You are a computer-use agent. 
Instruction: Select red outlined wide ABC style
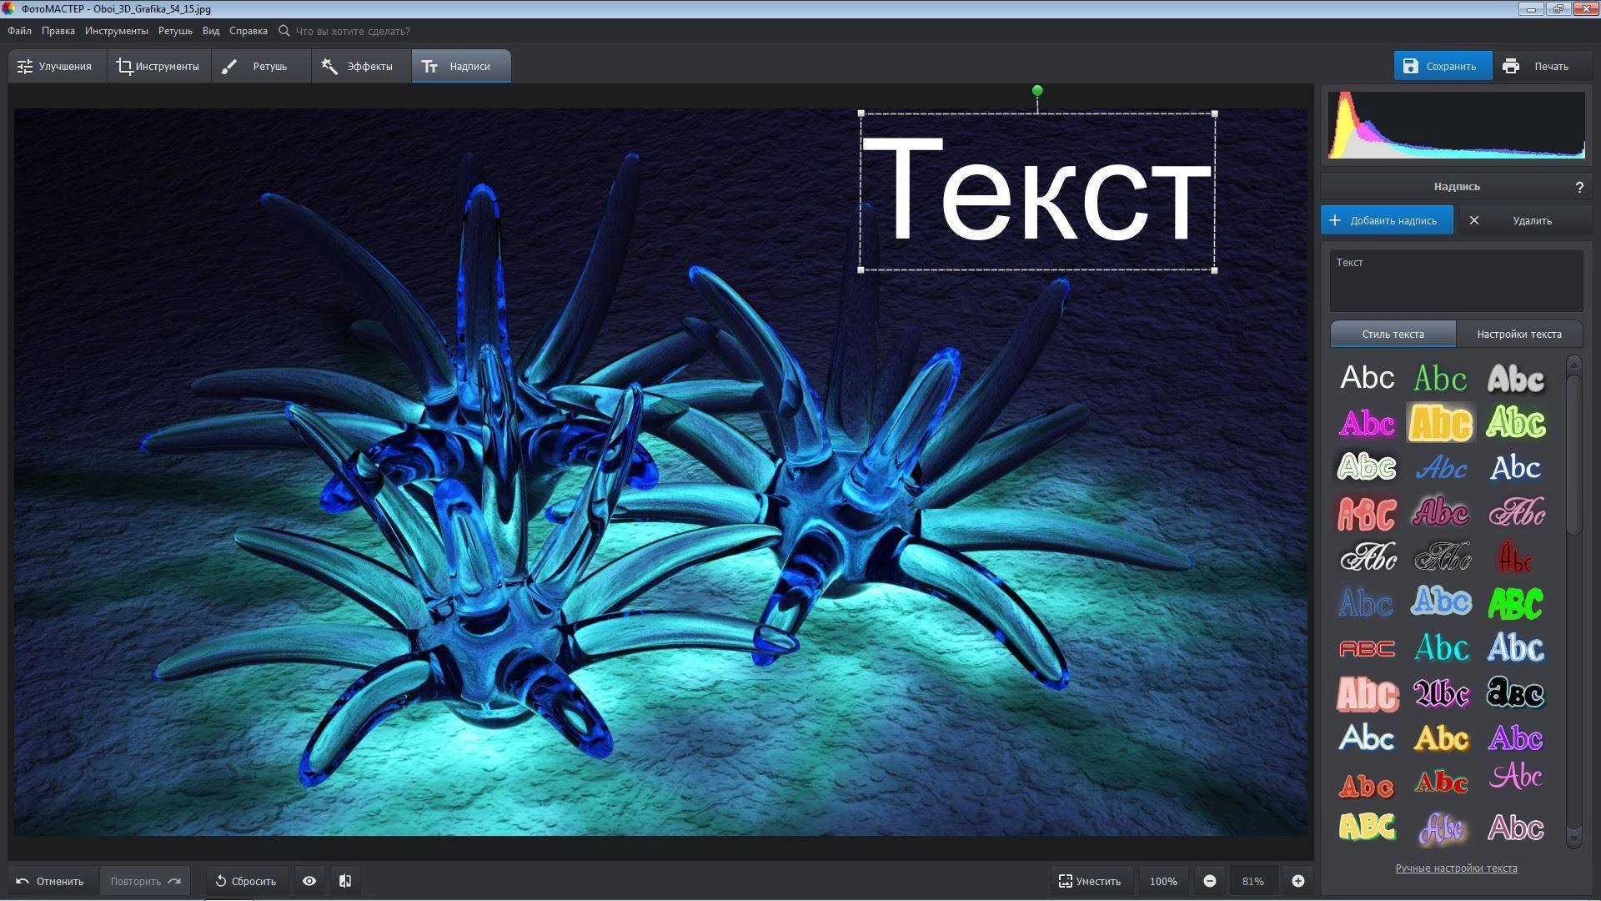(x=1367, y=648)
